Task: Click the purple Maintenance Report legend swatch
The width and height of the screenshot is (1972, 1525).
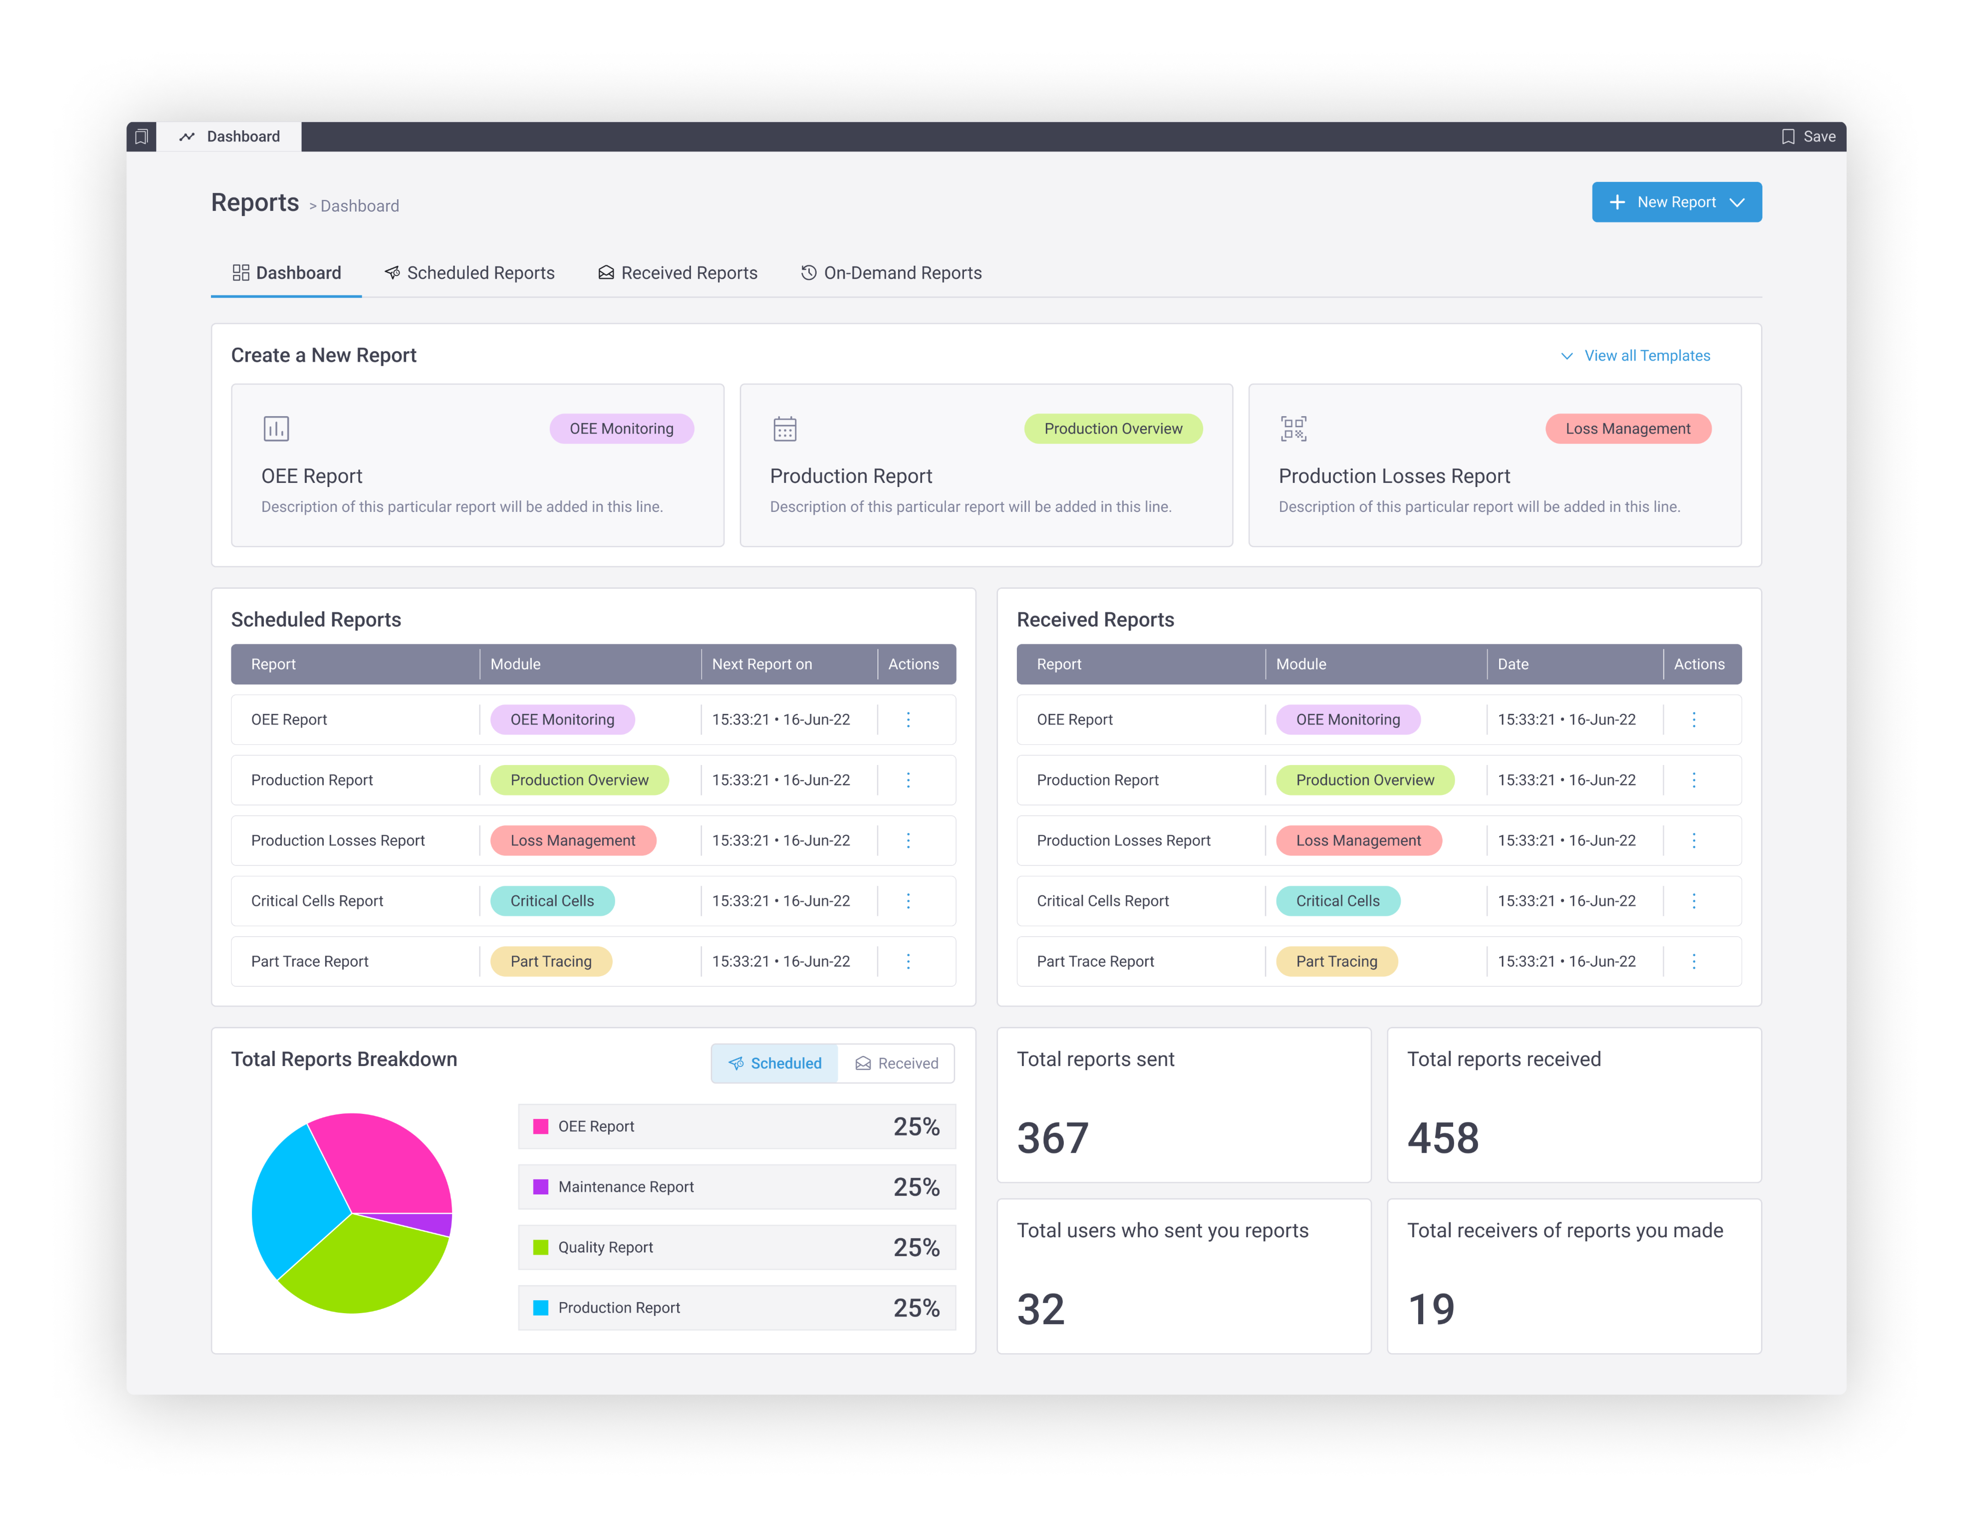Action: click(541, 1187)
